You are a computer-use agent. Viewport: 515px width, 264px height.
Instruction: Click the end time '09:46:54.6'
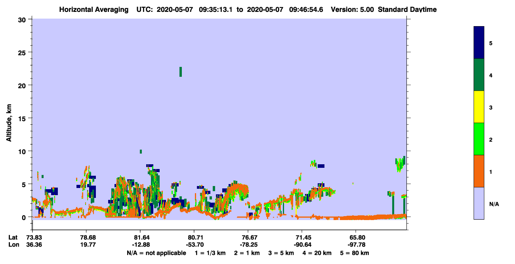(x=306, y=9)
